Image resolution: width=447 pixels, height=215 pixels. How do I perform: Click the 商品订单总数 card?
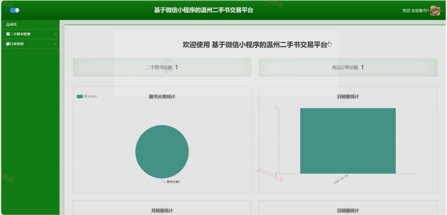(x=348, y=67)
